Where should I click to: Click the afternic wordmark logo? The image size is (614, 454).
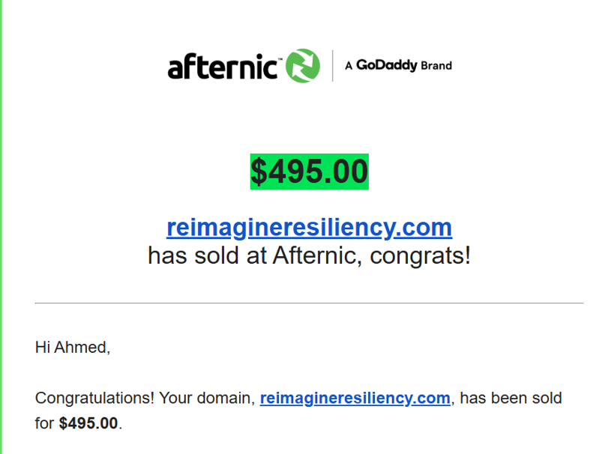pyautogui.click(x=223, y=67)
